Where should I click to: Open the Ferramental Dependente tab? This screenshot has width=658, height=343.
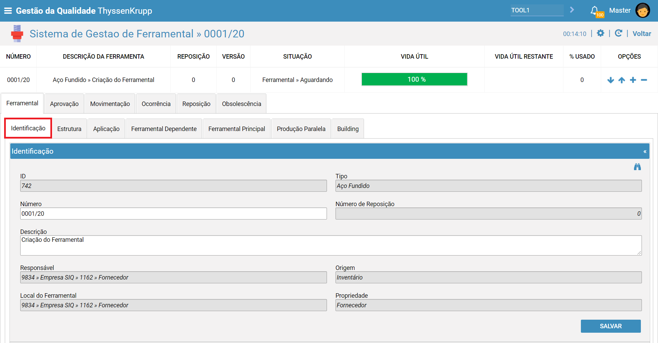pos(164,128)
